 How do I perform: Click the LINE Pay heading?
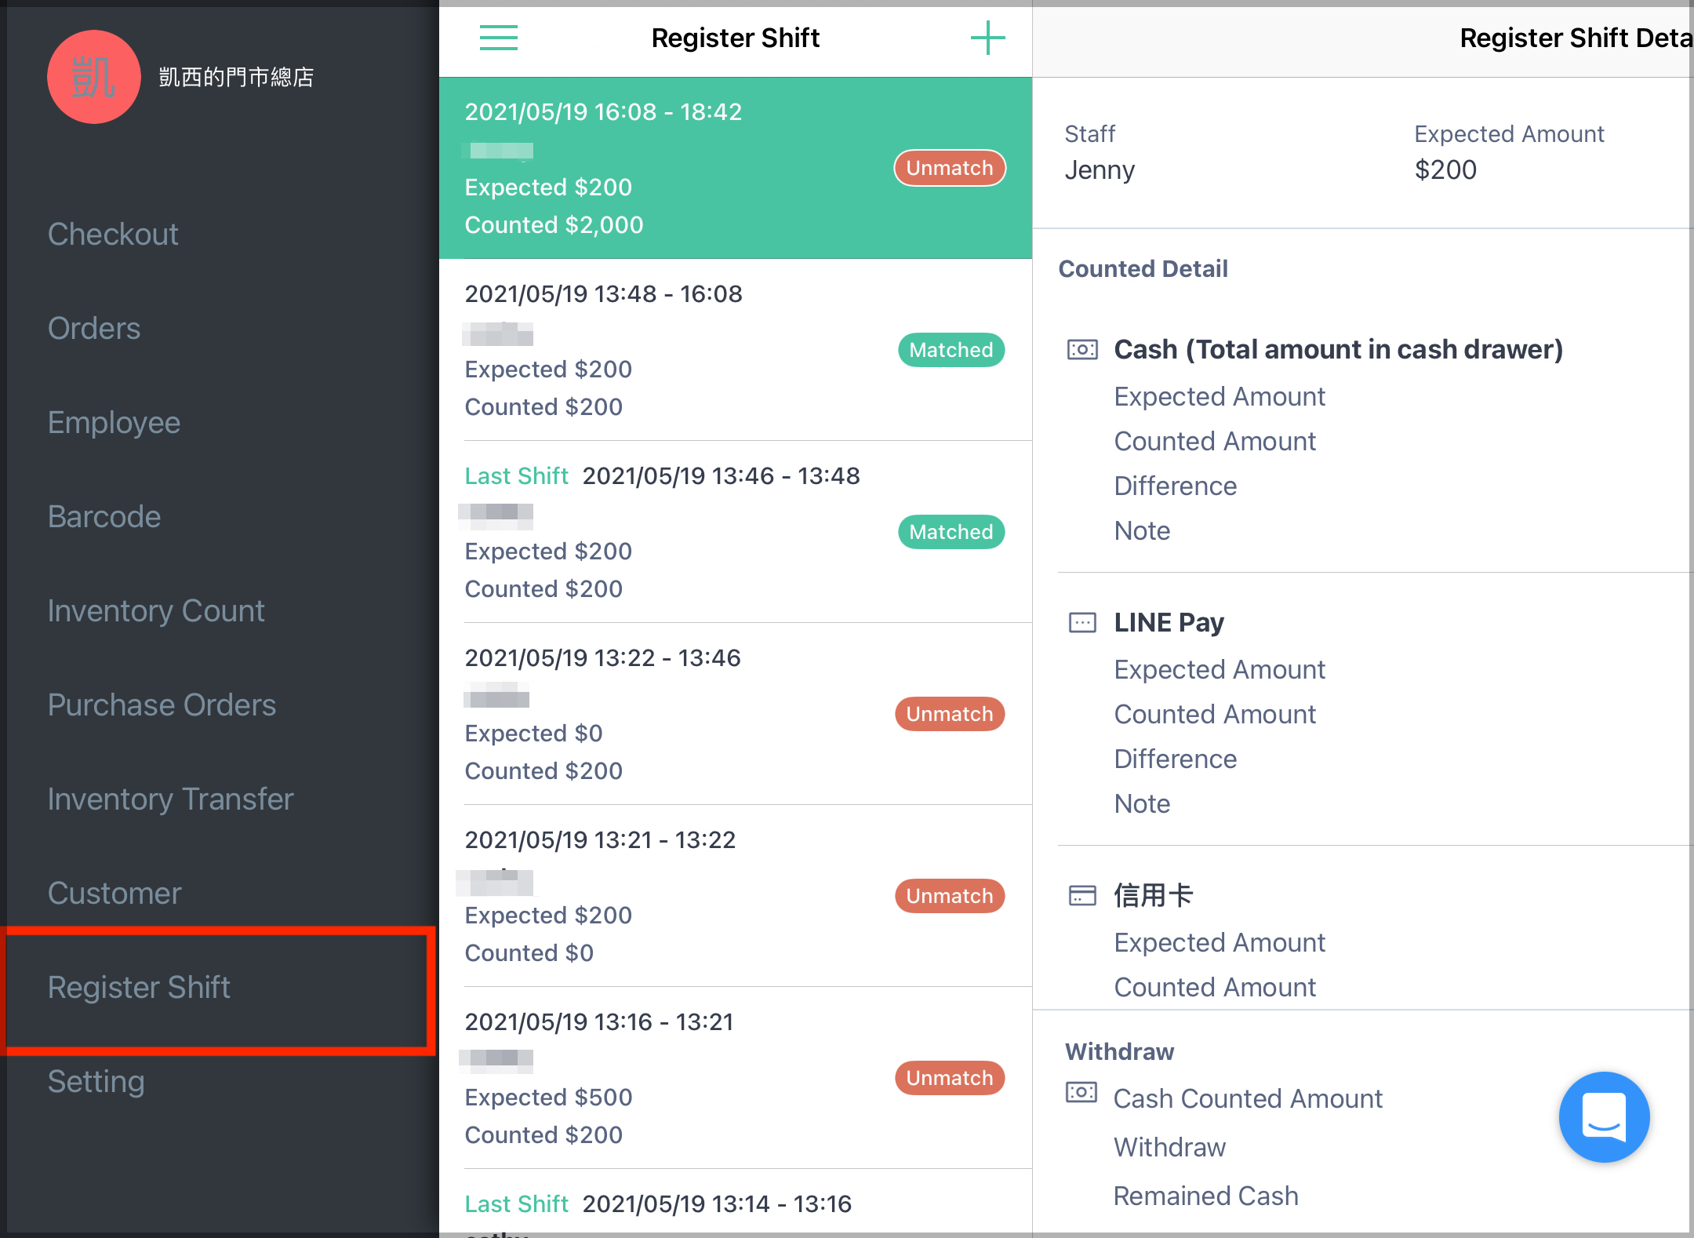pyautogui.click(x=1169, y=623)
